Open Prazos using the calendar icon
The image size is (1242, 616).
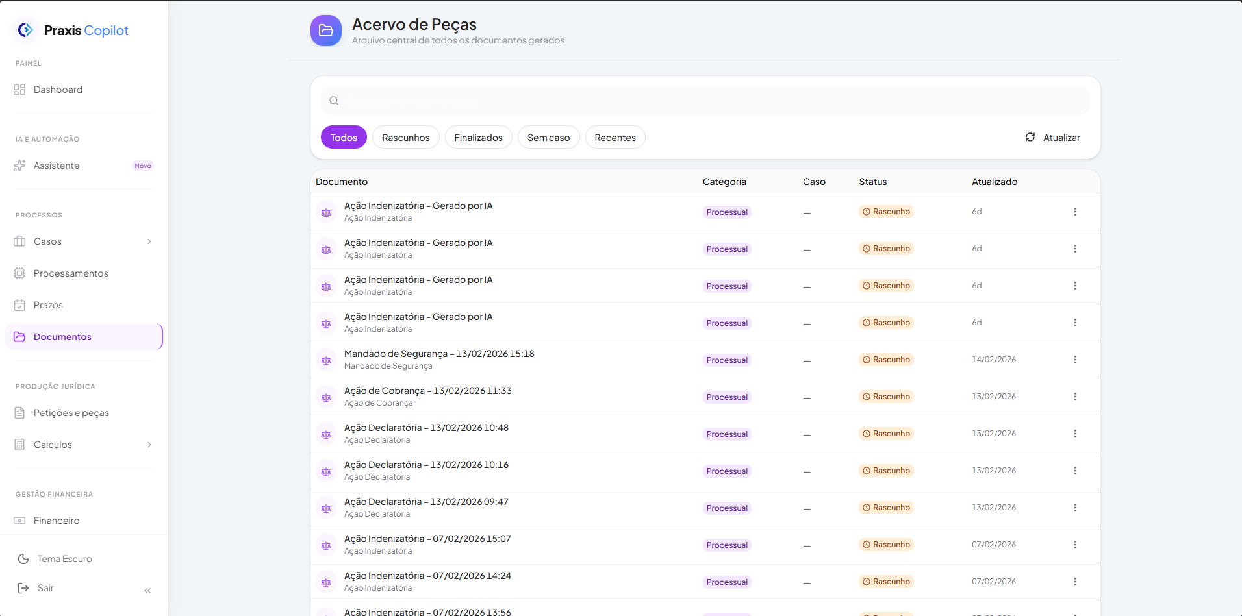(x=19, y=305)
